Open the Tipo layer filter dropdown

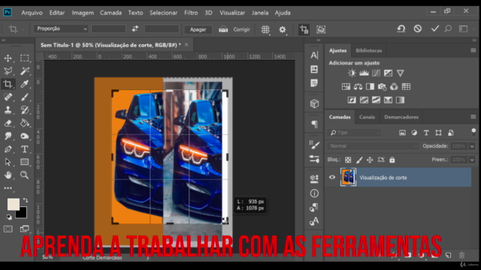pyautogui.click(x=355, y=133)
